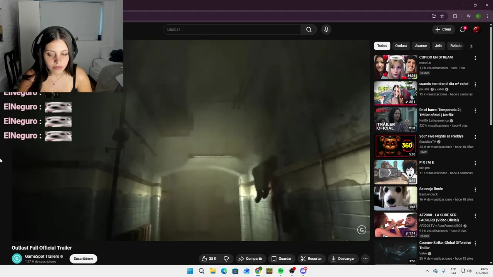Screen dimensions: 493x277
Task: Open Windows taskbar search
Action: pos(201,271)
